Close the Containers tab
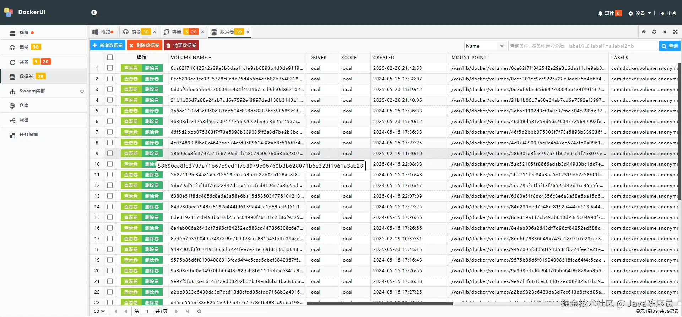This screenshot has width=682, height=317. [202, 32]
